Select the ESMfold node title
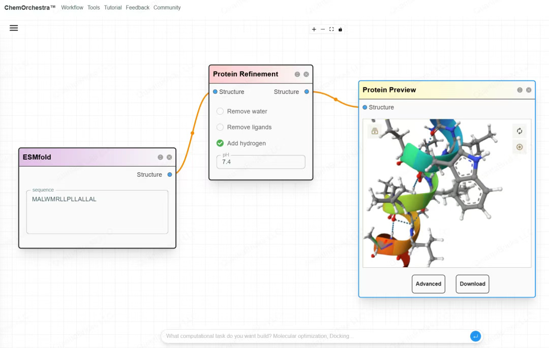 37,157
